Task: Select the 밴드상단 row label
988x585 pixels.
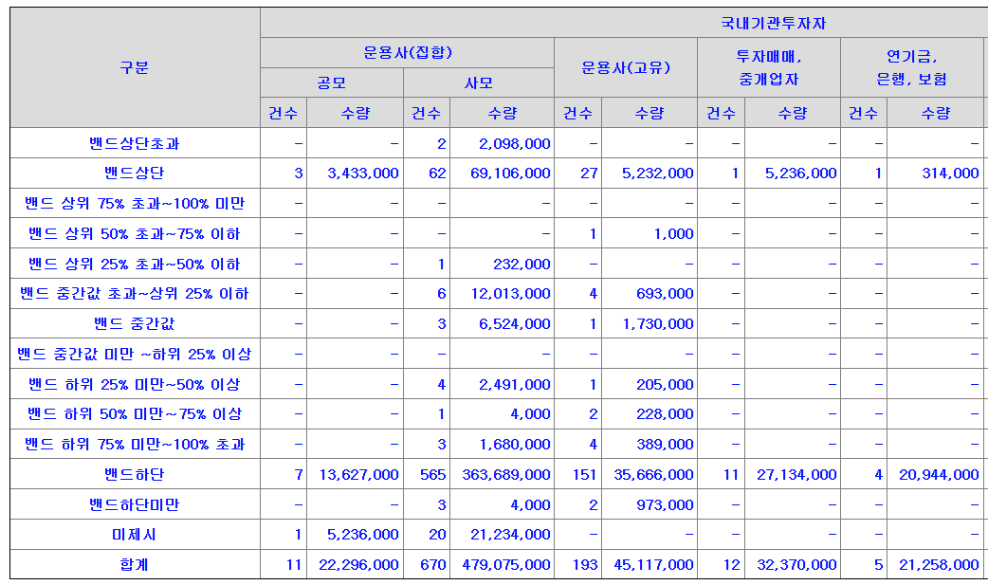Action: pos(135,173)
